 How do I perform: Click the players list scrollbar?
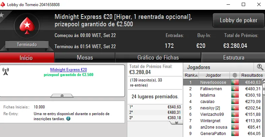click(263, 108)
